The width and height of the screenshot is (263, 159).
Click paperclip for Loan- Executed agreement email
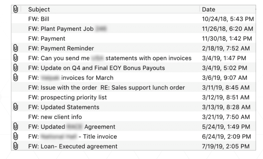pyautogui.click(x=16, y=146)
